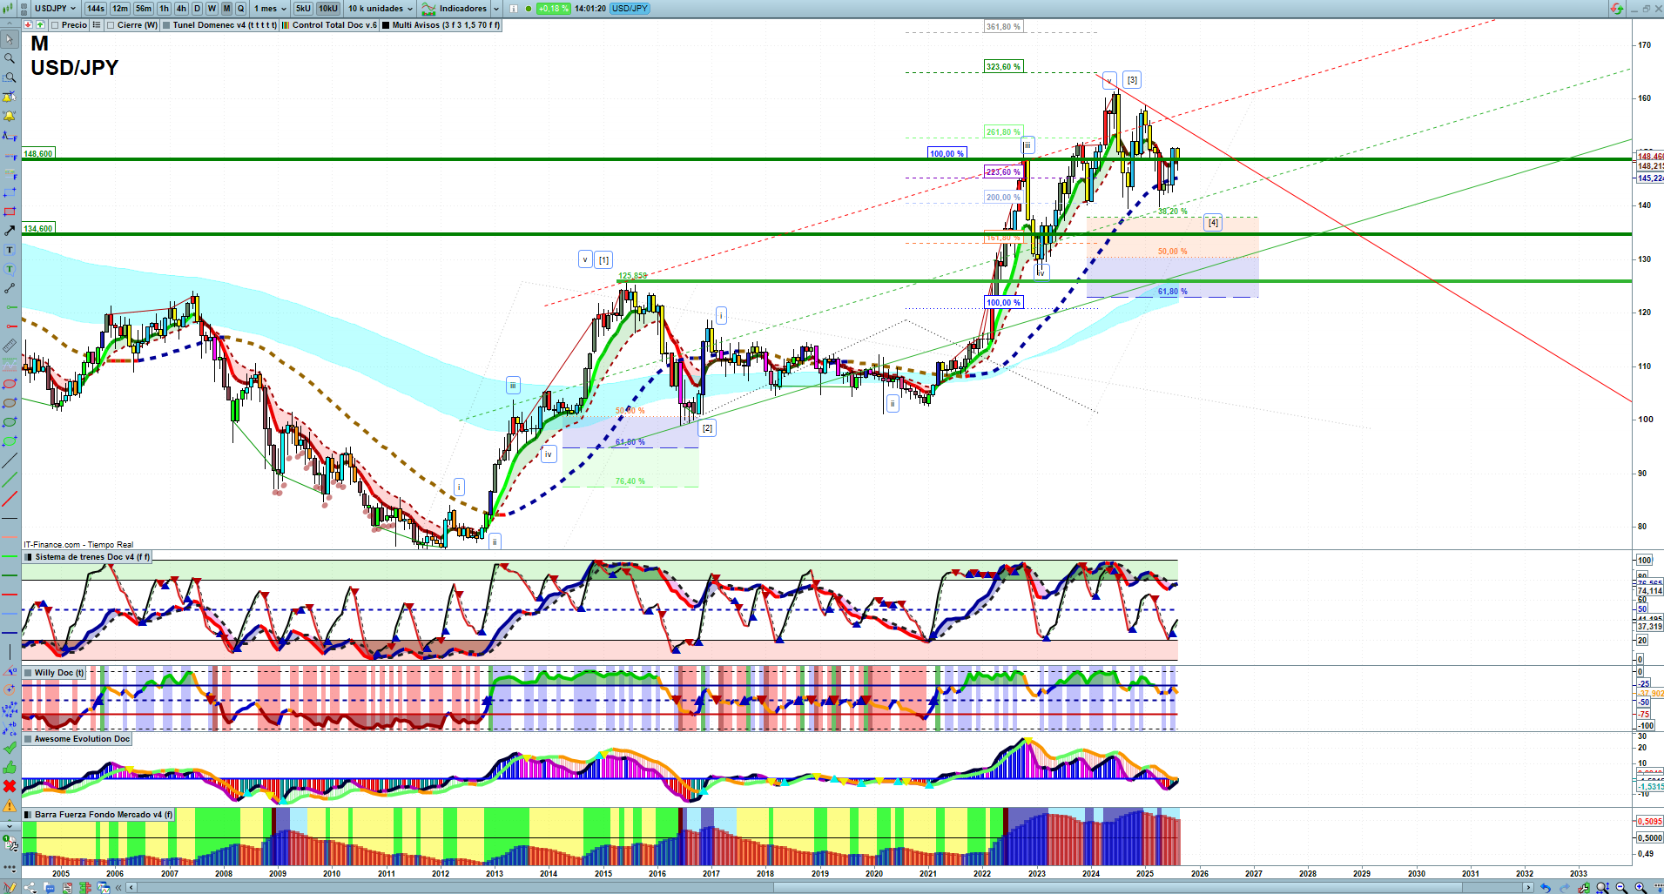
Task: Click the green checkmark tool icon
Action: coord(10,748)
